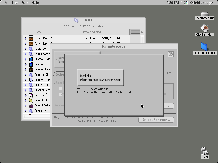This screenshot has height=163, width=218.
Task: Select the KSA Sampler desktop icon
Action: [204, 30]
